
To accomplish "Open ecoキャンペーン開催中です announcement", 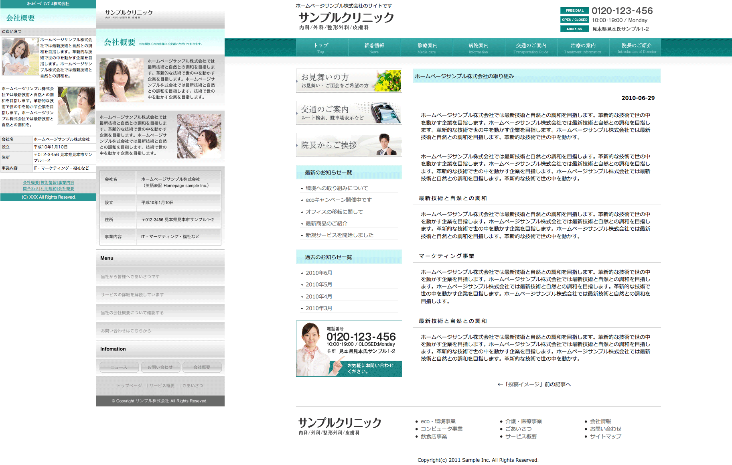I will point(338,200).
